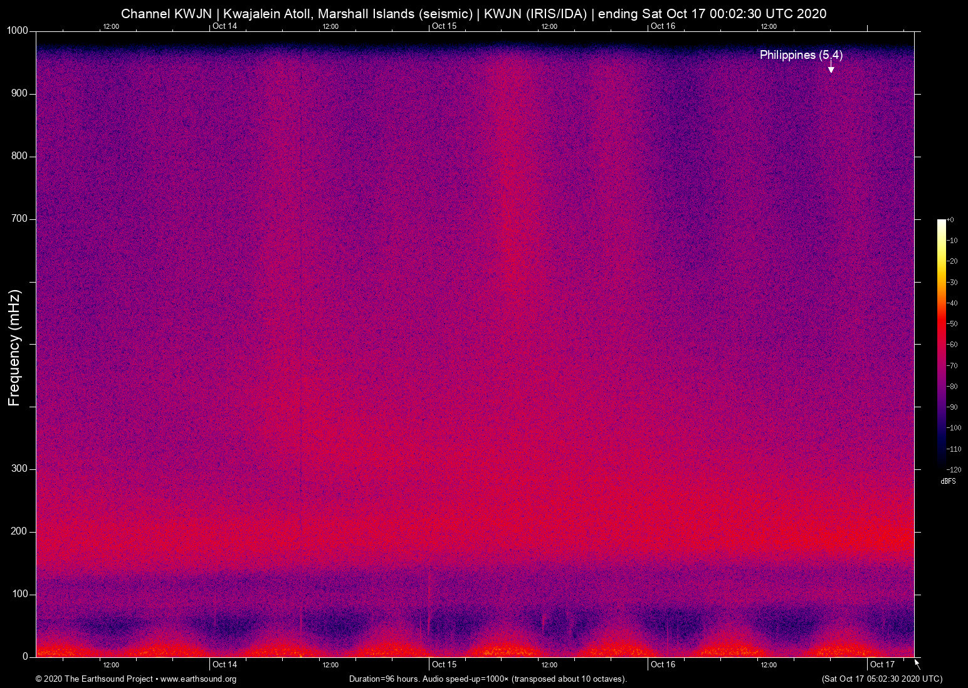Click the -120 value on the color scale
This screenshot has width=968, height=688.
[954, 469]
